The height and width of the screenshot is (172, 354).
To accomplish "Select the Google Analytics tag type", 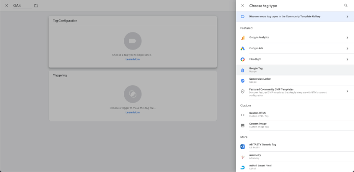I will coord(295,38).
